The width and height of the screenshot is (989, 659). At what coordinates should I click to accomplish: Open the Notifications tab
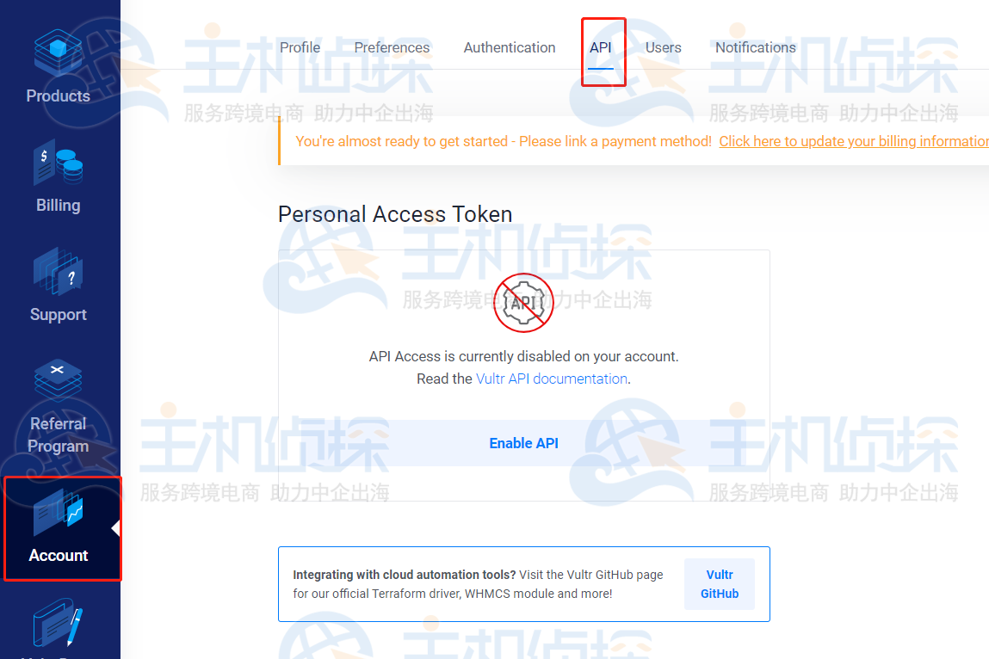(x=756, y=47)
